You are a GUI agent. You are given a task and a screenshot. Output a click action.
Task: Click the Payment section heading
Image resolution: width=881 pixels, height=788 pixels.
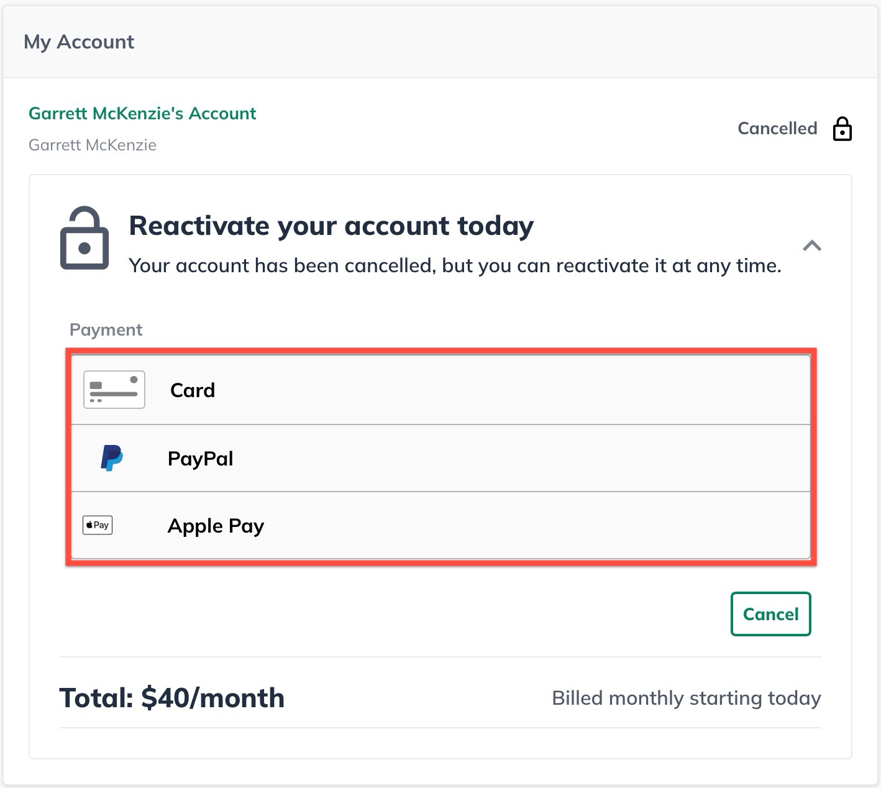(x=106, y=329)
